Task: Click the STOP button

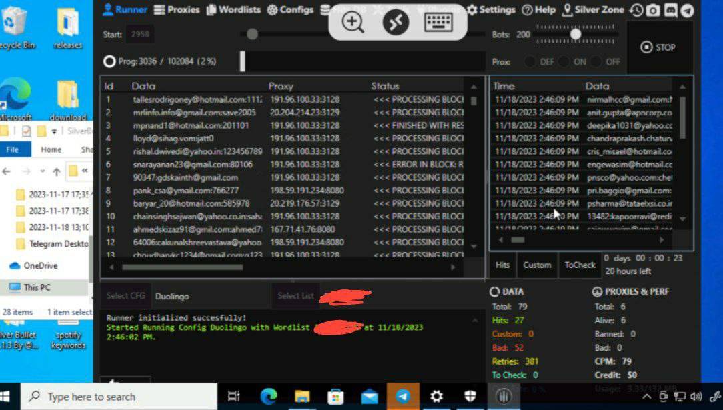Action: (658, 47)
